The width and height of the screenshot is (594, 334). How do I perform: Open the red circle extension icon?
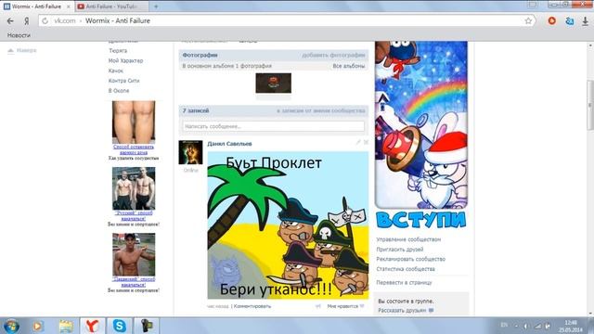pos(552,20)
